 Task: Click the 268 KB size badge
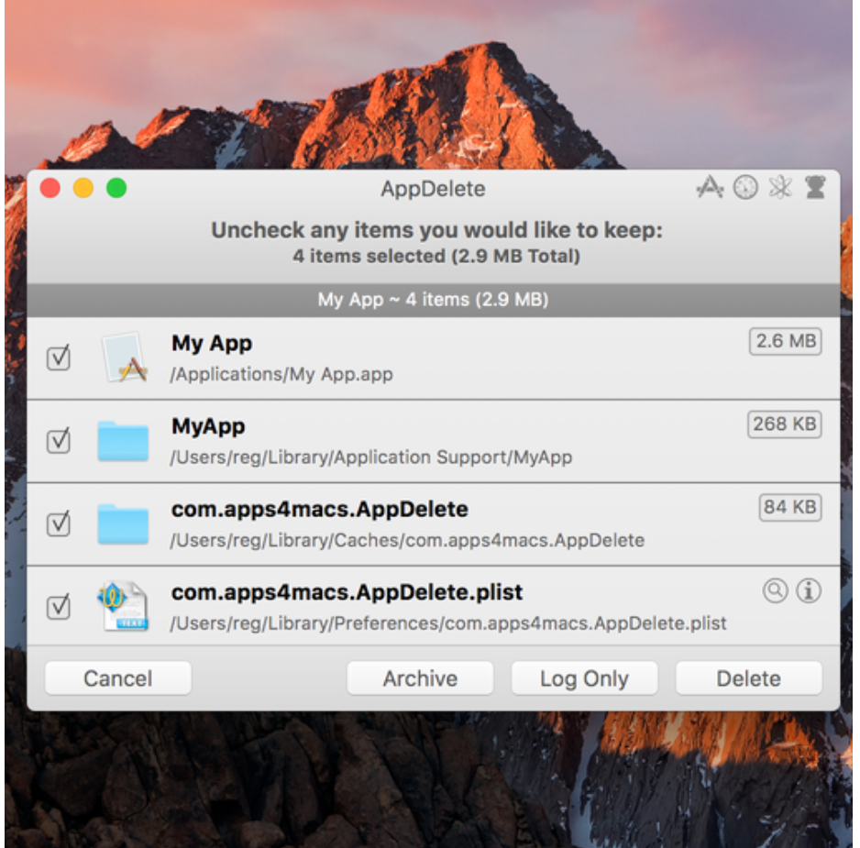[784, 424]
